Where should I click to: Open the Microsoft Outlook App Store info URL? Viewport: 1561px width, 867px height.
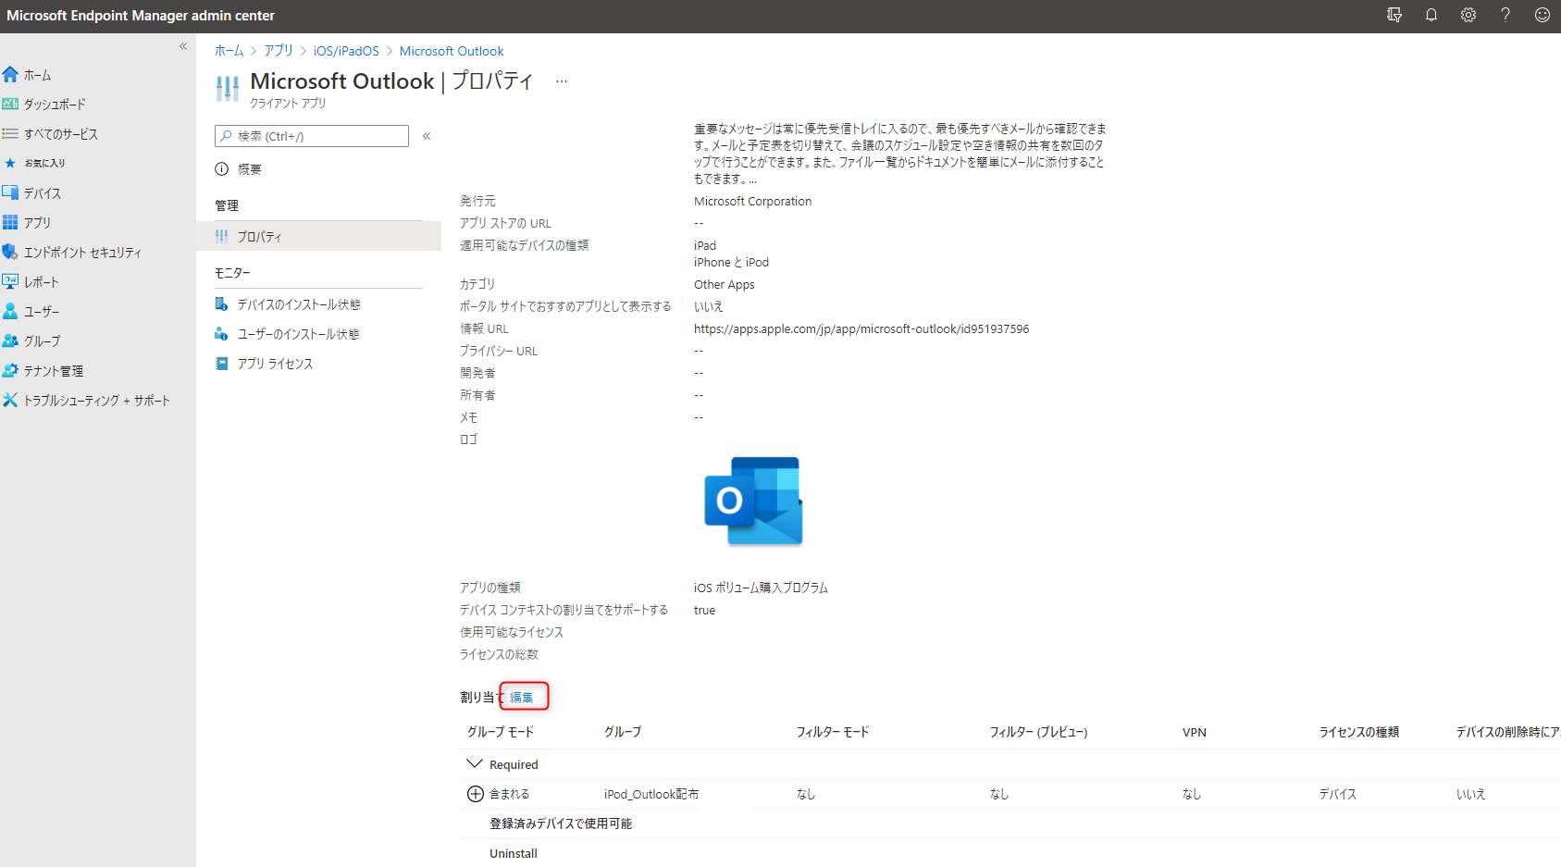point(861,328)
